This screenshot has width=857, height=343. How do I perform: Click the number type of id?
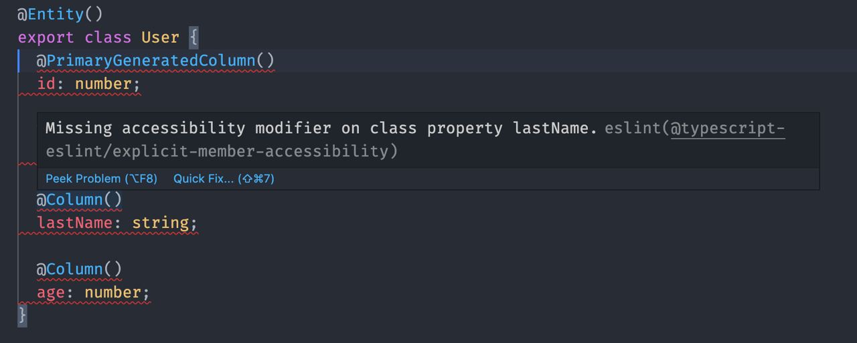102,84
